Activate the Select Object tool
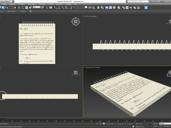The image size is (171, 128). pos(3,8)
